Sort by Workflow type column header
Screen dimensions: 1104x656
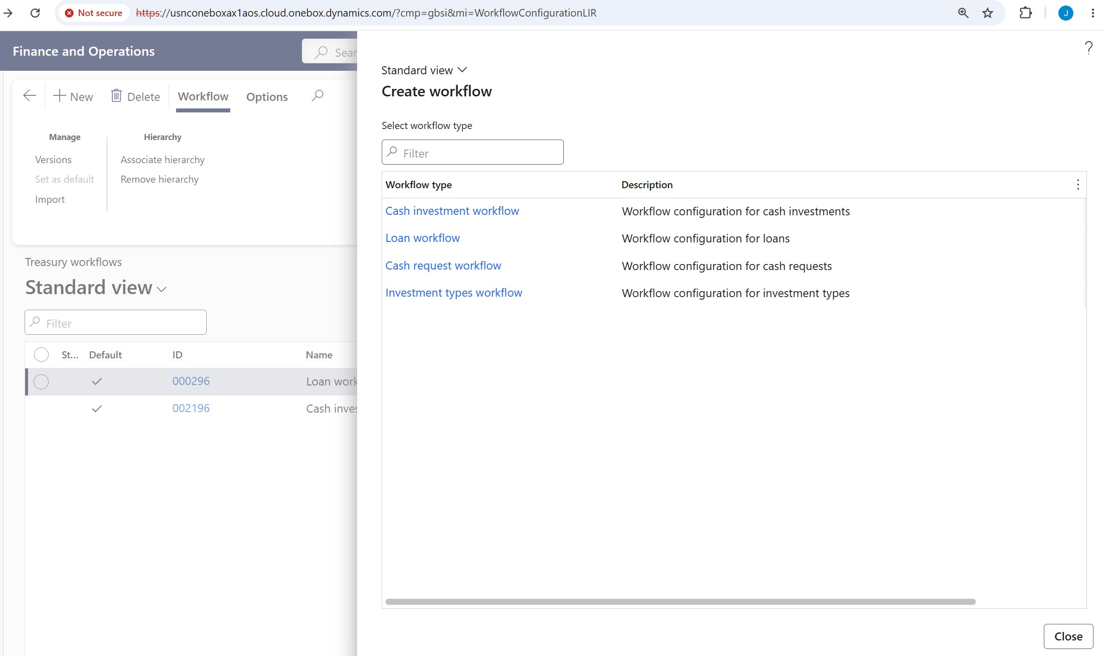418,185
